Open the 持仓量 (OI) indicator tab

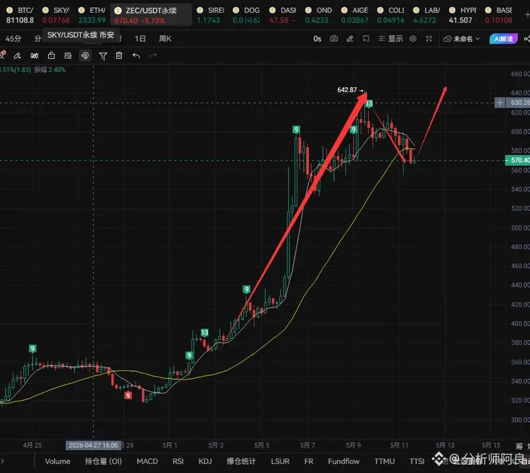point(103,461)
